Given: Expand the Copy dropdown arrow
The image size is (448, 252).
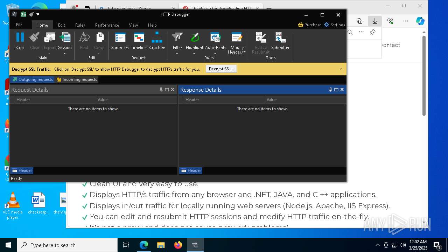Looking at the screenshot, I should point(99,54).
